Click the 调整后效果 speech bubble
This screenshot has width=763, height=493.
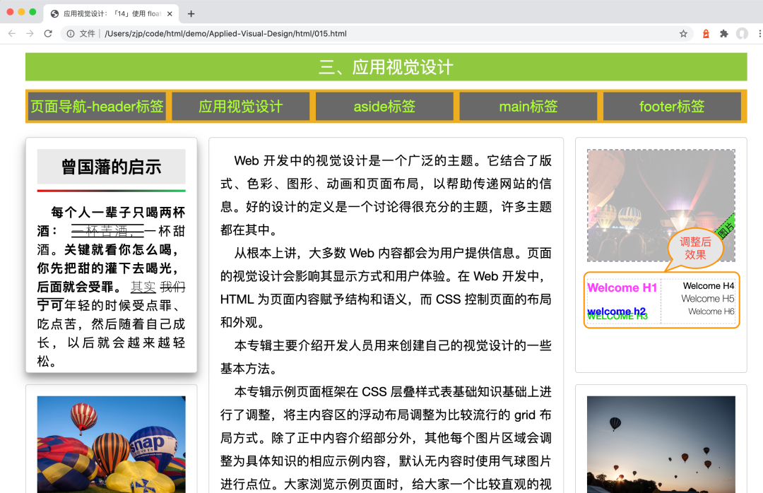[x=695, y=248]
